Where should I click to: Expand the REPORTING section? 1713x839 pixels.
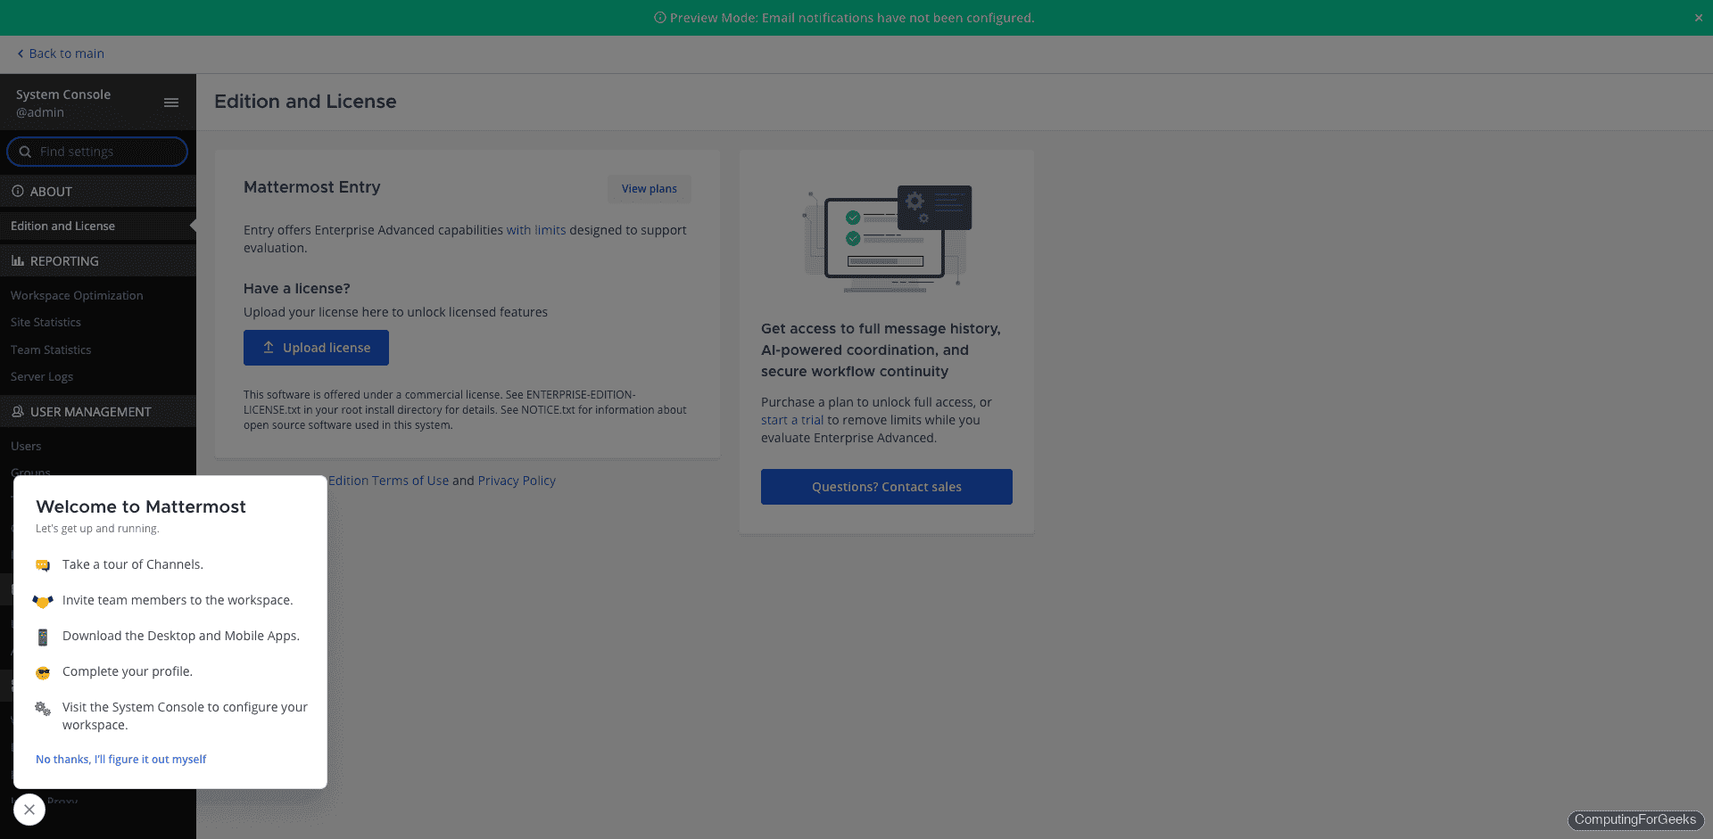click(x=64, y=260)
